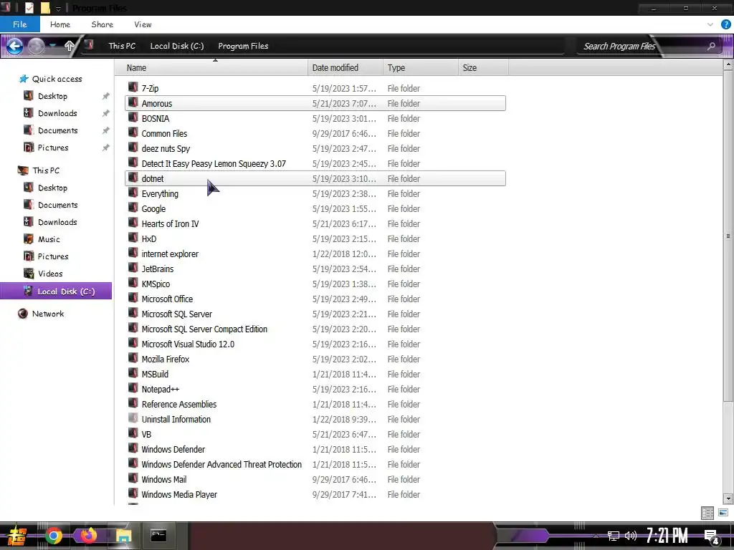The height and width of the screenshot is (550, 734).
Task: Click 'Microsoft SQL Server Compact Edition' name
Action: [x=204, y=329]
